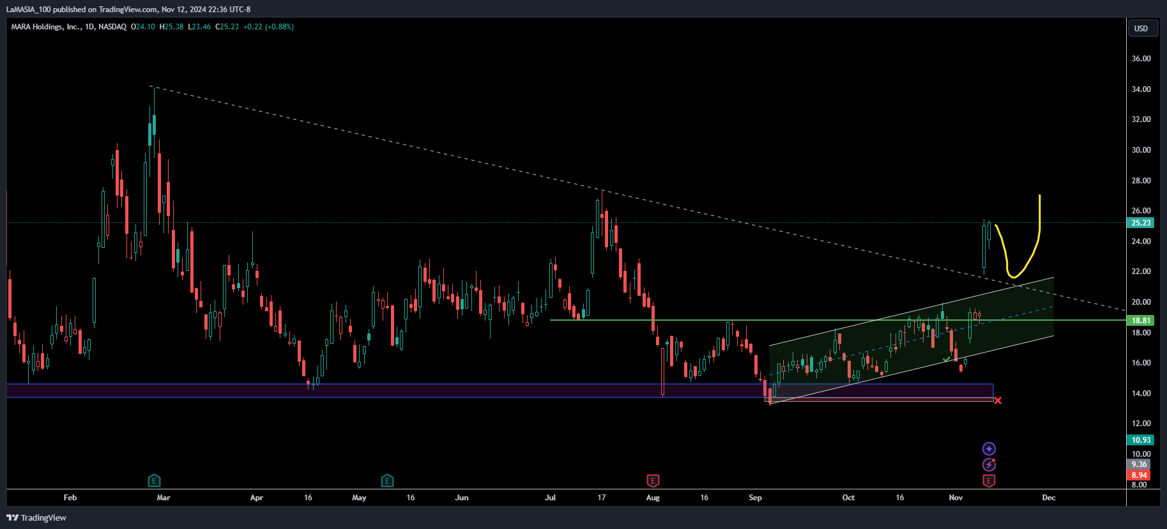Click the 22.00 price axis label
The width and height of the screenshot is (1167, 529).
click(1141, 272)
